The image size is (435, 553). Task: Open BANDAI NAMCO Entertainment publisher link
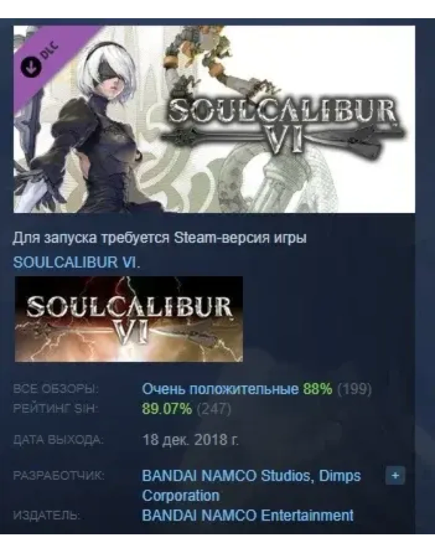coord(248,516)
